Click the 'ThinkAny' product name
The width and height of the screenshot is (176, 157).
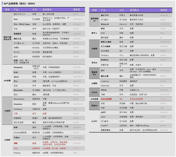(x=105, y=55)
